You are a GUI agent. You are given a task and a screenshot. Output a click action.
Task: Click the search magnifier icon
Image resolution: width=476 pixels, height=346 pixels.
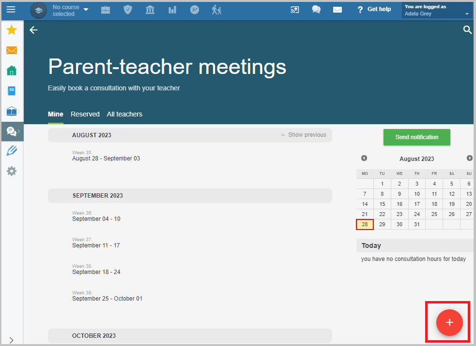point(467,29)
